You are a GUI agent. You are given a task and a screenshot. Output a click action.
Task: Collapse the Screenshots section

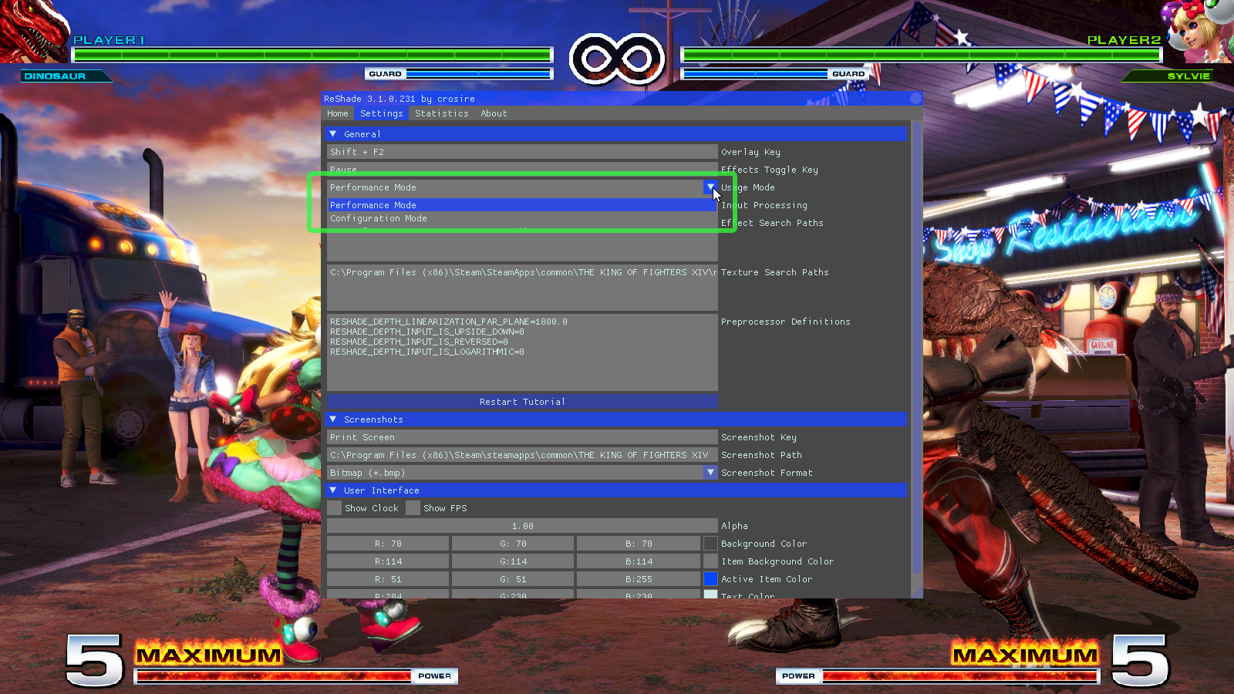pos(616,419)
